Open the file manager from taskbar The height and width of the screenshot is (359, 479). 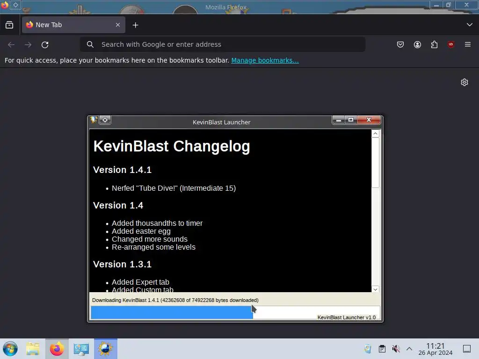[33, 349]
